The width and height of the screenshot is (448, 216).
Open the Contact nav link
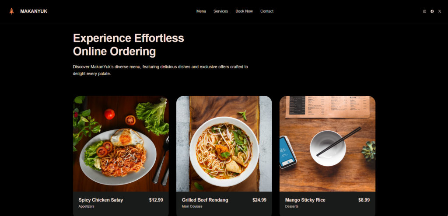pos(267,11)
